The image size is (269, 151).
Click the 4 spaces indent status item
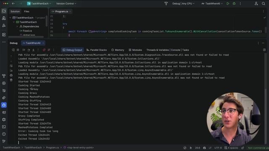click(x=231, y=148)
